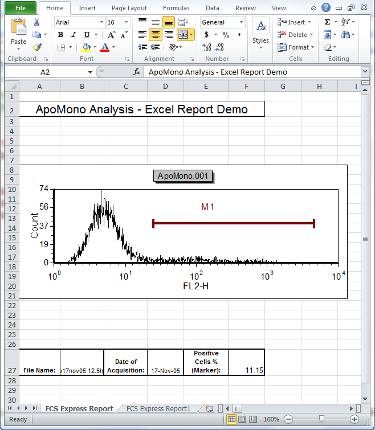Open the Styles gallery
The image size is (375, 430).
tap(260, 34)
